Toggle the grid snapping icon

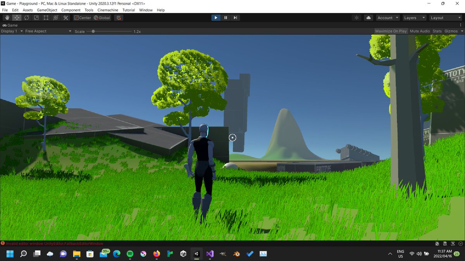click(x=119, y=18)
